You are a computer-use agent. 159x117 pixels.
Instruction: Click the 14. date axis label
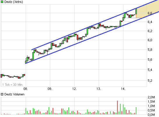tap(123, 89)
